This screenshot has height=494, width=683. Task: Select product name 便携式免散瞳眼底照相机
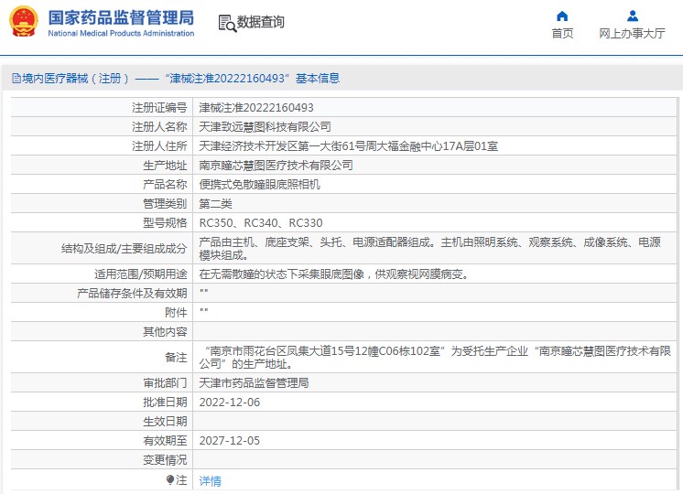(x=259, y=185)
